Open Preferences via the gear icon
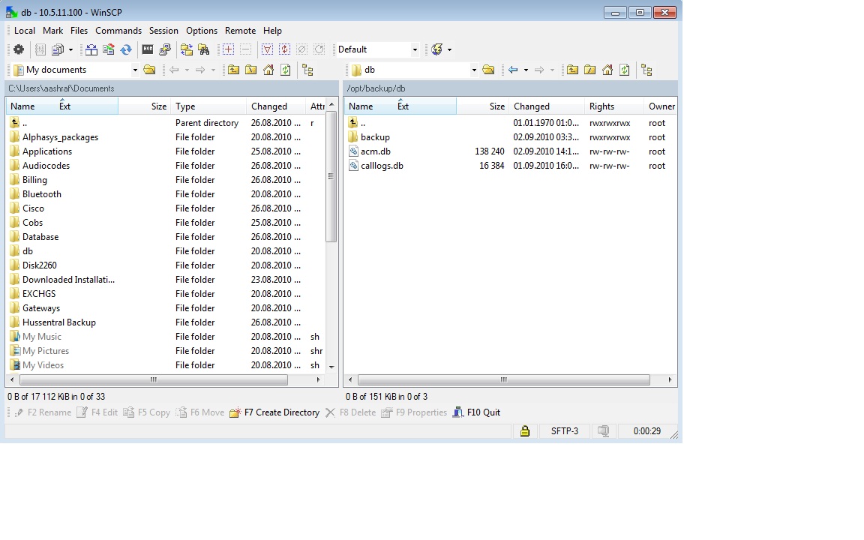 [x=19, y=49]
